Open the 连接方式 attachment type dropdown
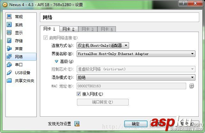Viewport: 205px width, 133px height. click(103, 45)
